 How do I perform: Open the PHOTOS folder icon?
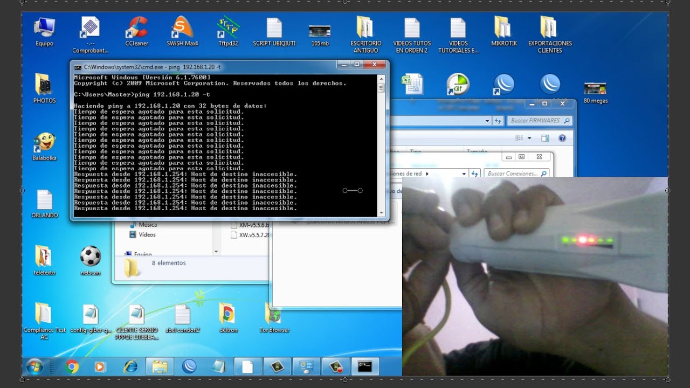(x=44, y=88)
